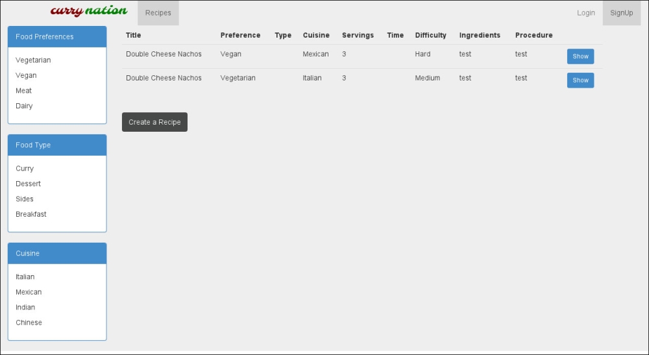Go to the Login page

click(x=585, y=13)
